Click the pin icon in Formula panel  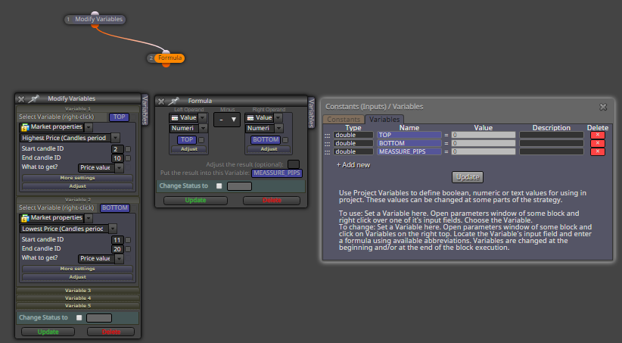pyautogui.click(x=174, y=101)
